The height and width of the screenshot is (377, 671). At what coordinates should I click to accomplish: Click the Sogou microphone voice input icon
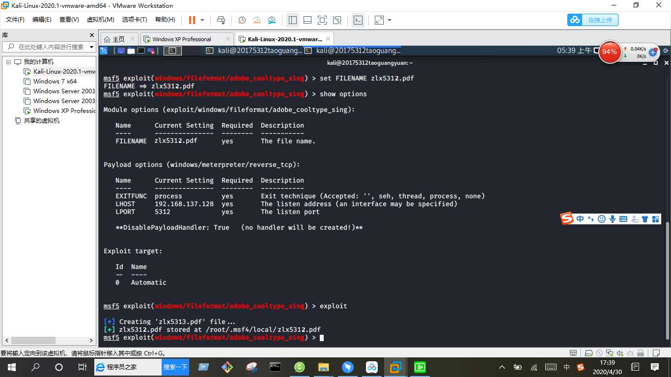[613, 219]
